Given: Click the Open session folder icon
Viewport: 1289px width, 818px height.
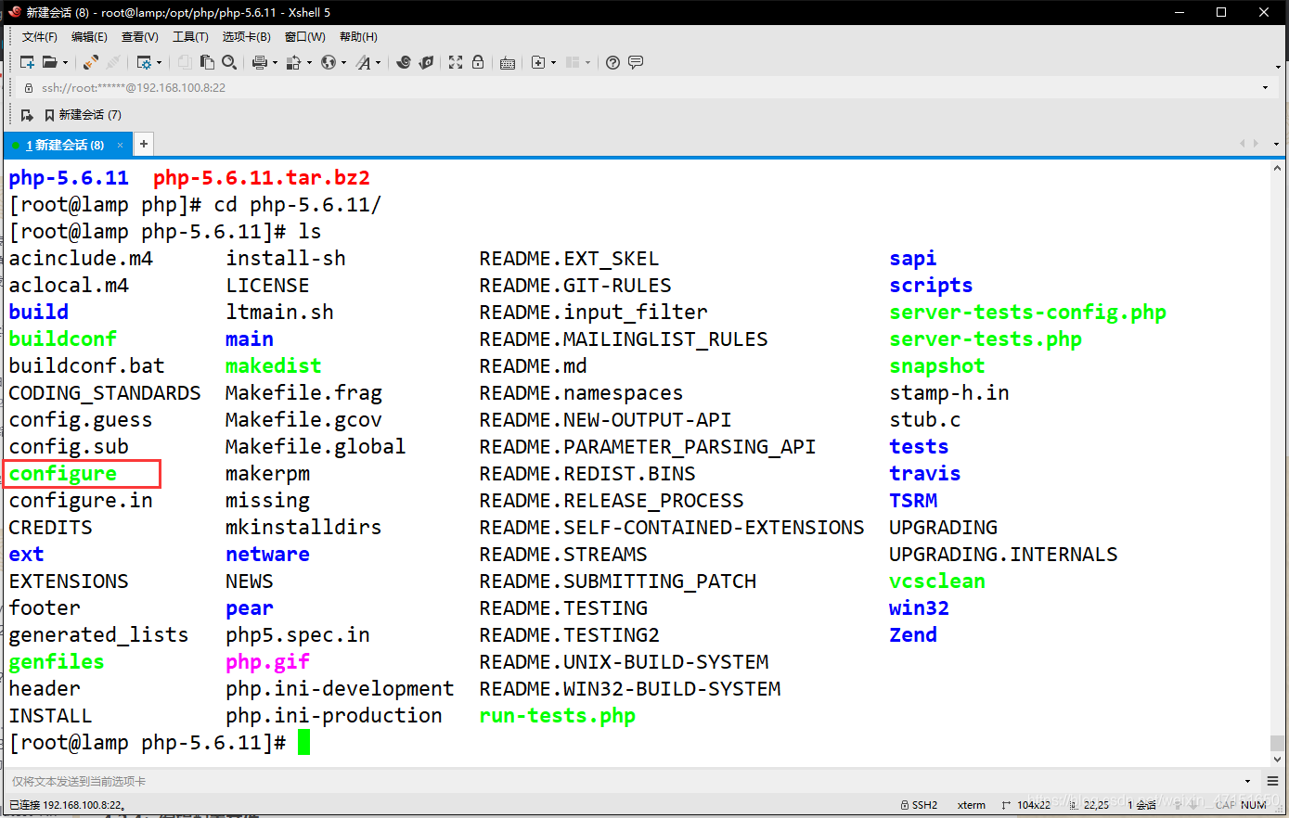Looking at the screenshot, I should [x=49, y=62].
